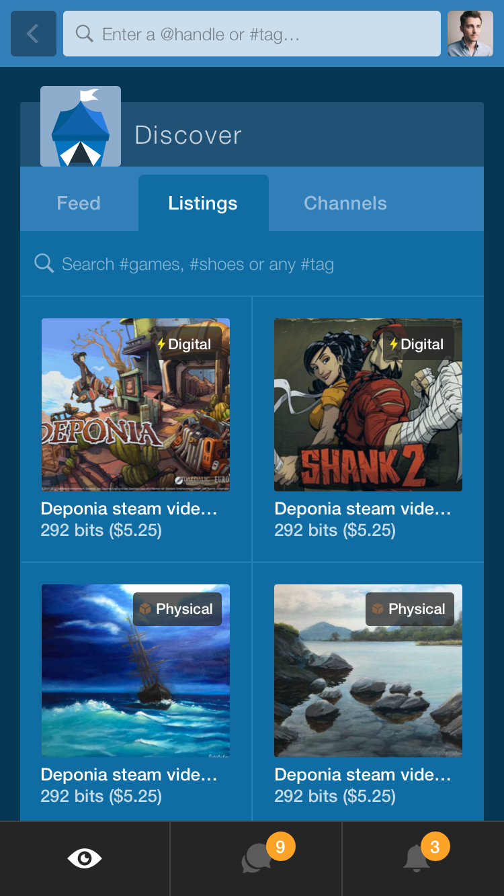Tap the Physical badge on lake painting

[409, 609]
